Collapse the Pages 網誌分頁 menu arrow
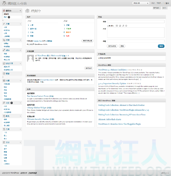Viewport: 171px width, 176px height. (20, 63)
